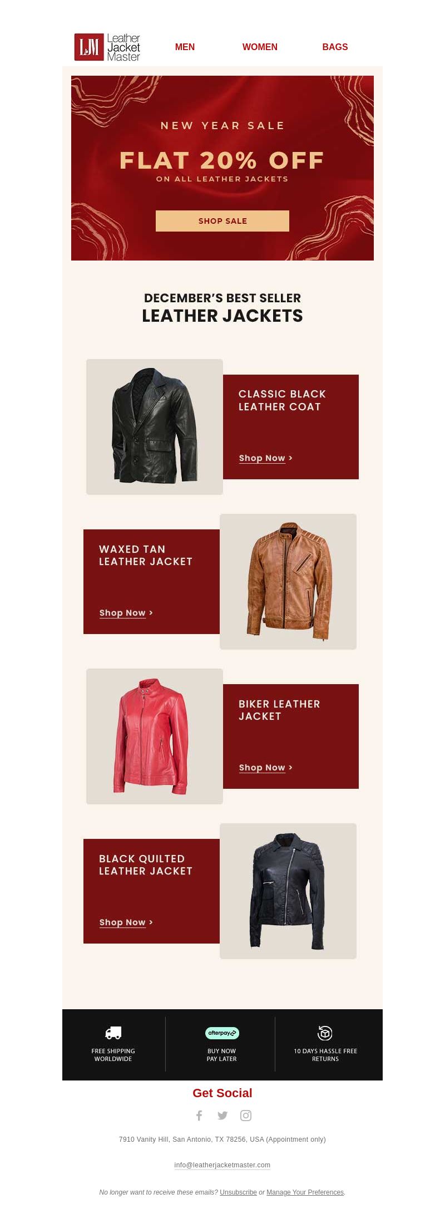The width and height of the screenshot is (445, 1223).
Task: Open the Instagram social icon
Action: click(246, 1115)
